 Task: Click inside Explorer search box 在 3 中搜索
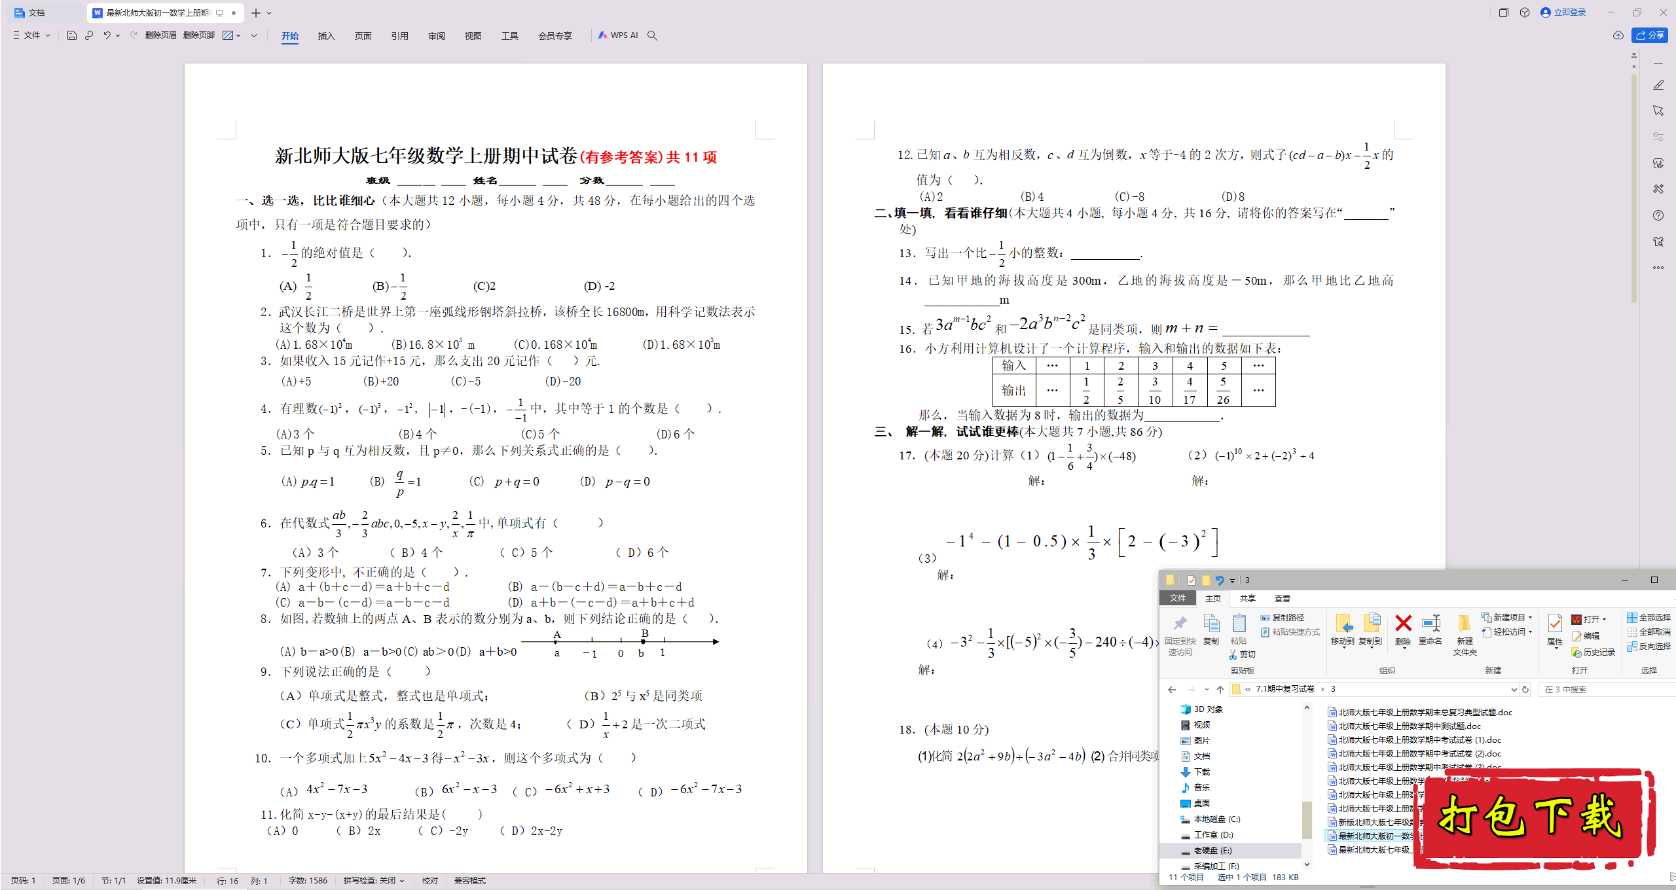click(x=1606, y=689)
